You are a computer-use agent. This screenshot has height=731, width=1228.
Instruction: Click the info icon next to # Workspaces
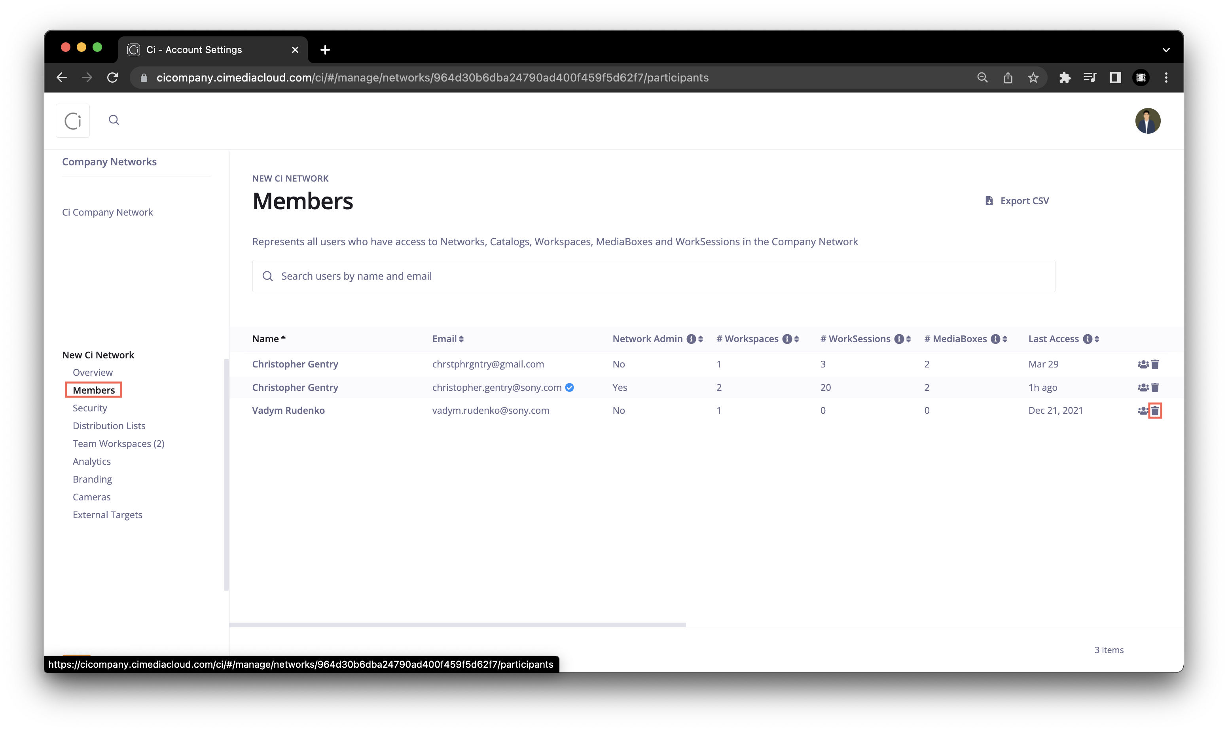(786, 339)
